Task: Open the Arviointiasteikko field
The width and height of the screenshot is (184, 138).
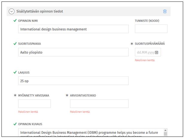Action: pos(99,104)
